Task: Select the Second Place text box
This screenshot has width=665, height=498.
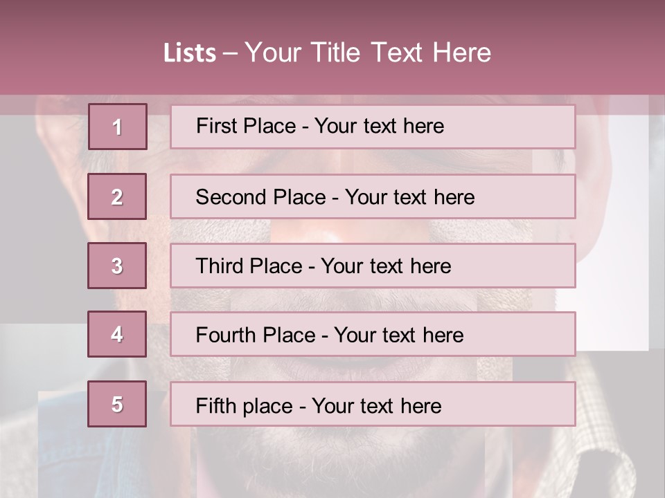Action: (x=373, y=197)
